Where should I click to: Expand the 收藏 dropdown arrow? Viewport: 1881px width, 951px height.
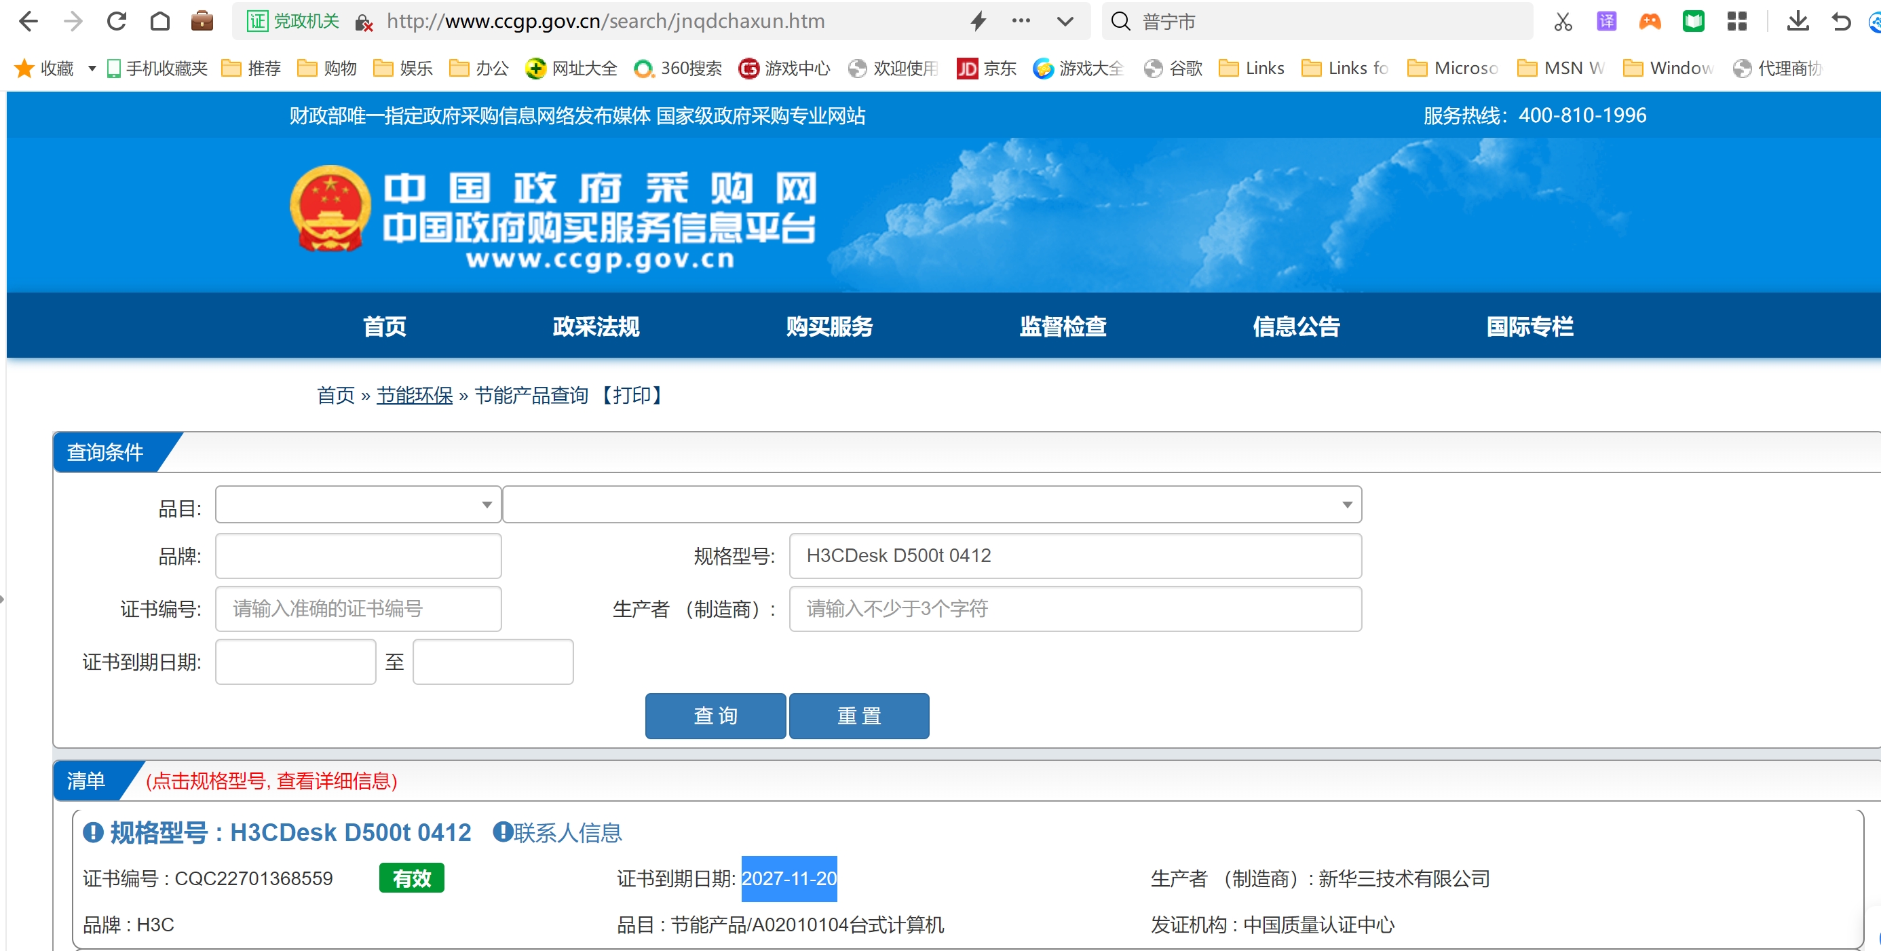click(x=92, y=69)
